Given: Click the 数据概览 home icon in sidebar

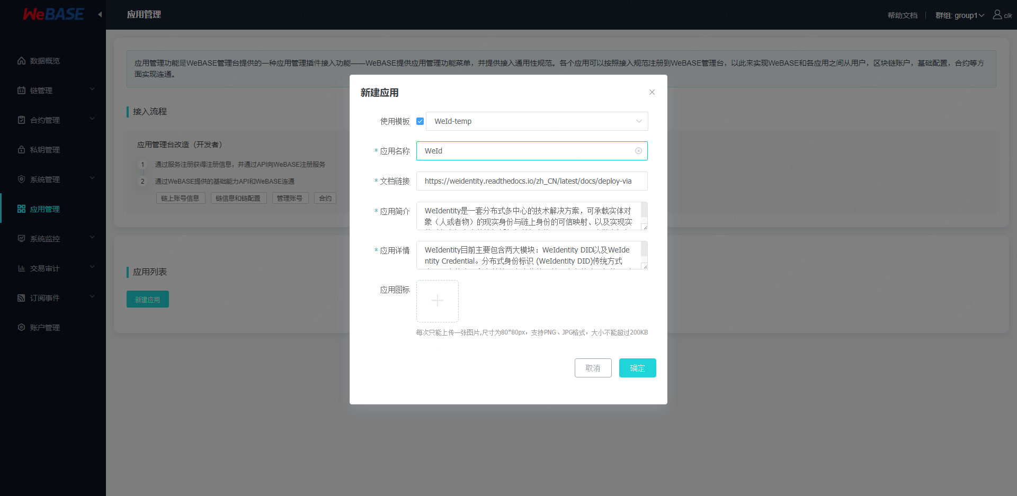Looking at the screenshot, I should pyautogui.click(x=21, y=61).
